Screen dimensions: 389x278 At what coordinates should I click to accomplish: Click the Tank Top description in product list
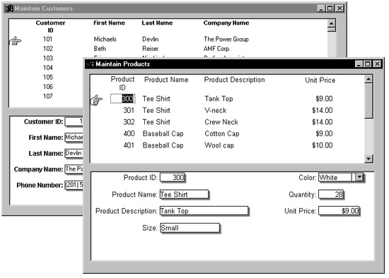(x=219, y=99)
